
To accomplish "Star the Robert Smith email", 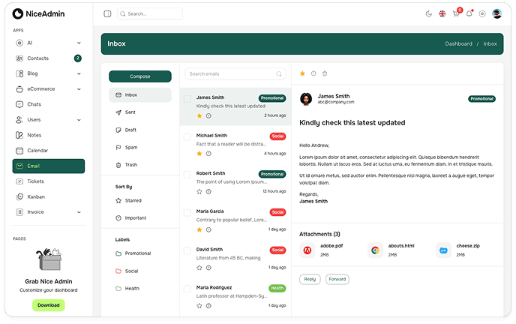I will (x=199, y=191).
